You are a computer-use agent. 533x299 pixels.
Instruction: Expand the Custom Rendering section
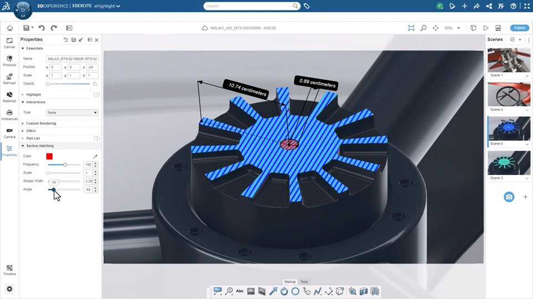tap(23, 123)
